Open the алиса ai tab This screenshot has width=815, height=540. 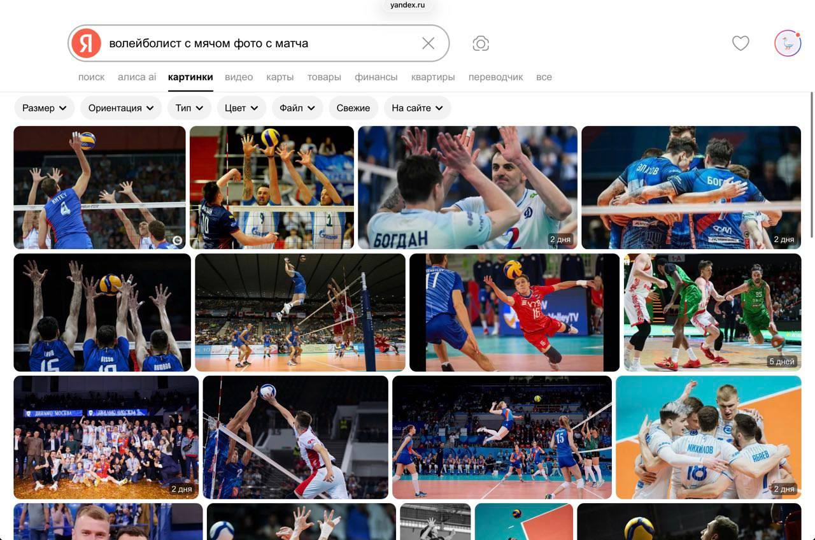137,77
